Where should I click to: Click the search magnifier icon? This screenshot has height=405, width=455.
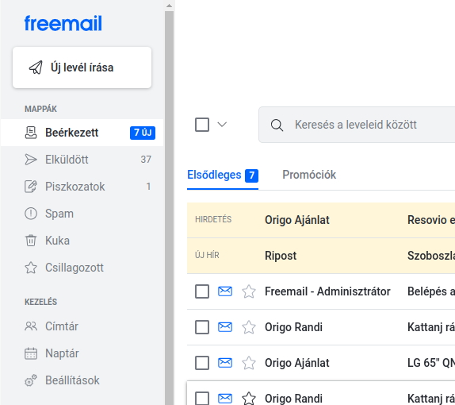(x=277, y=125)
